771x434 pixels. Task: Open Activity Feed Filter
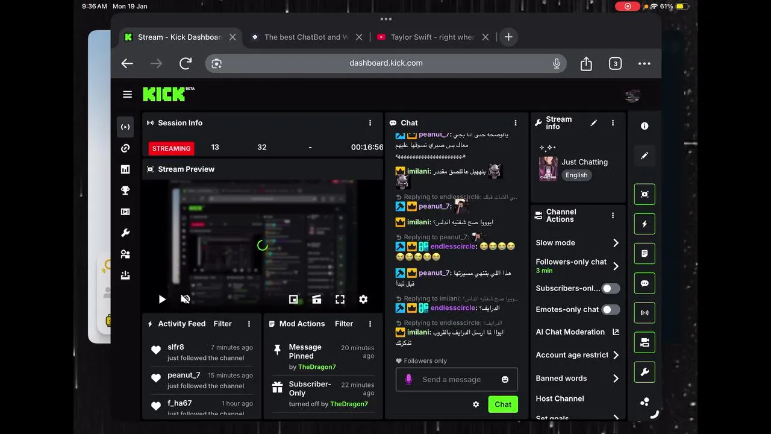click(x=222, y=324)
